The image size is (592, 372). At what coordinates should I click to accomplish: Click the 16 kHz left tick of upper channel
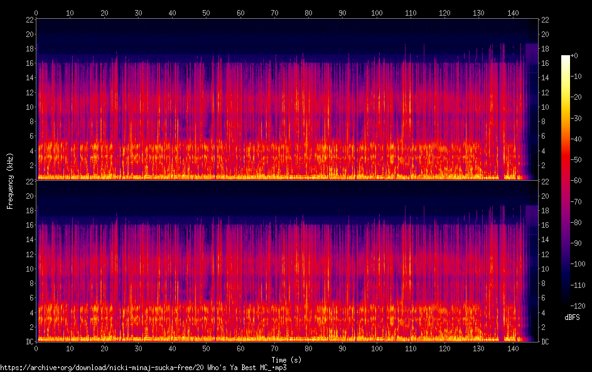[x=30, y=63]
